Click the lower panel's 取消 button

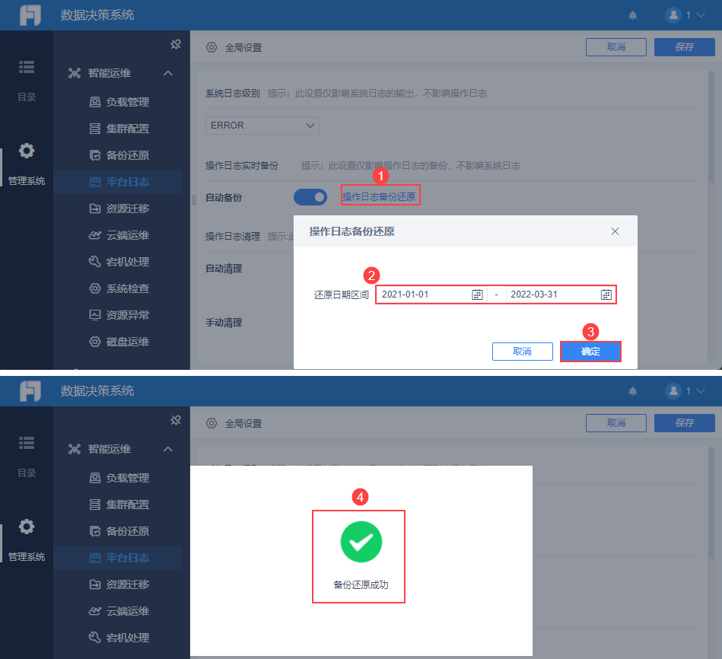[616, 423]
